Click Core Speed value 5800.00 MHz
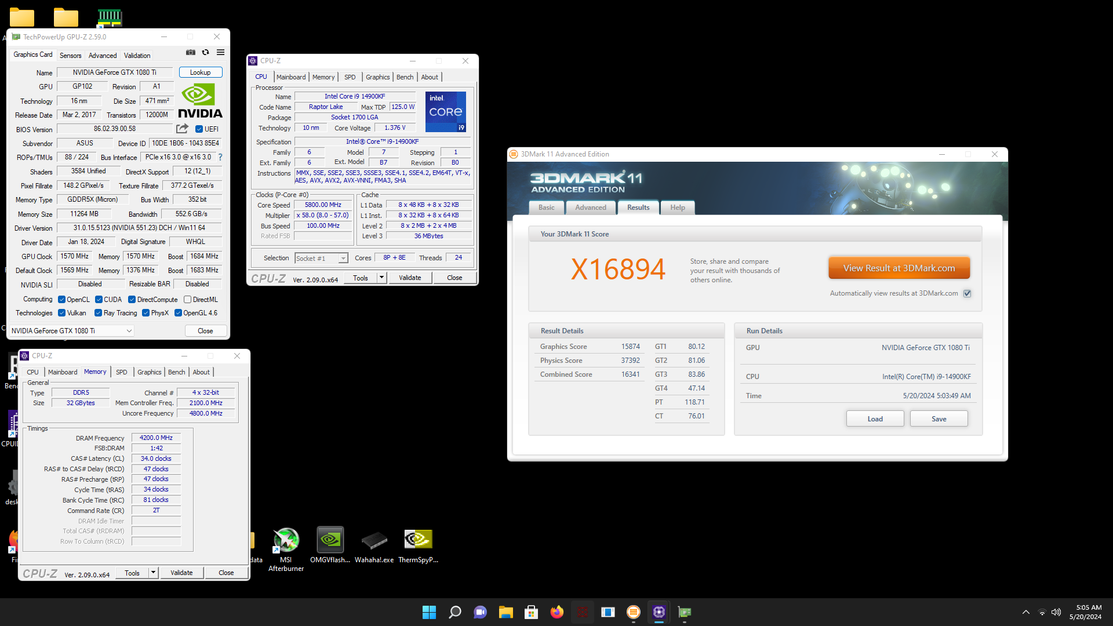The image size is (1113, 626). tap(323, 205)
